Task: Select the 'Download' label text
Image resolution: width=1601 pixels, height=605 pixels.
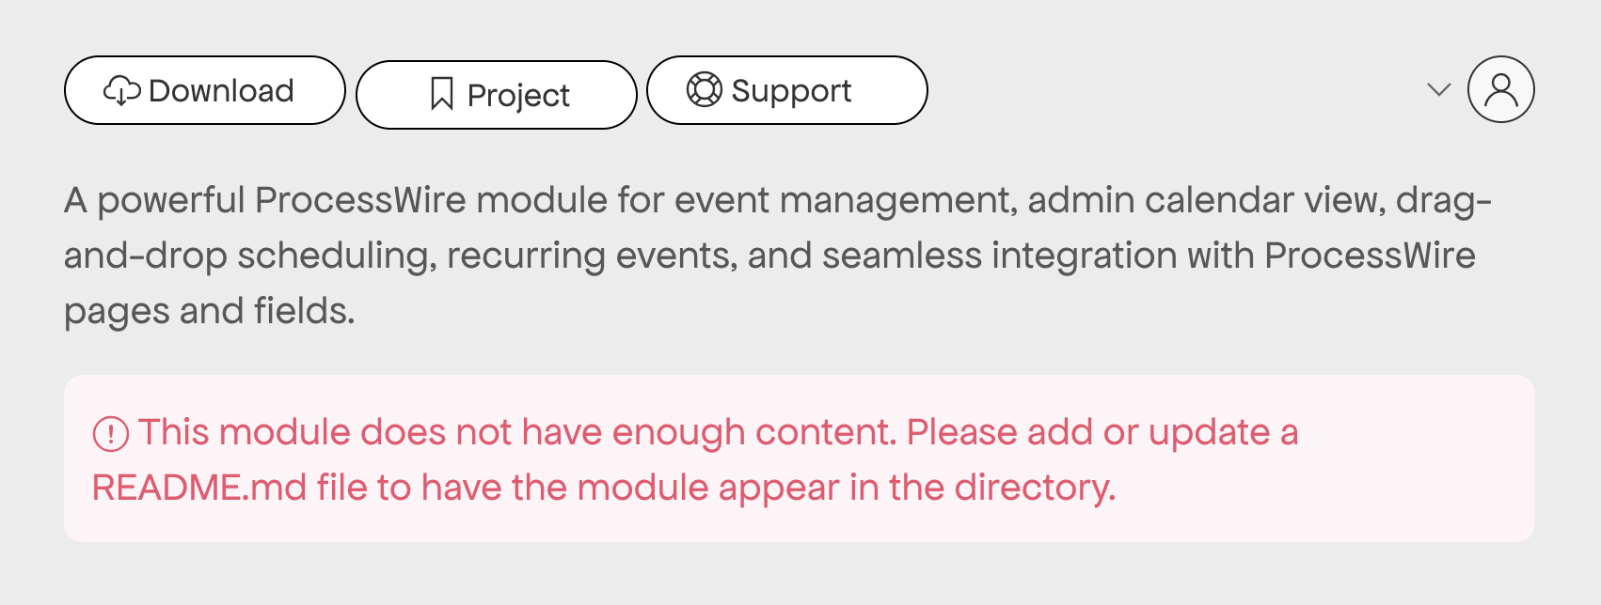Action: [x=221, y=90]
